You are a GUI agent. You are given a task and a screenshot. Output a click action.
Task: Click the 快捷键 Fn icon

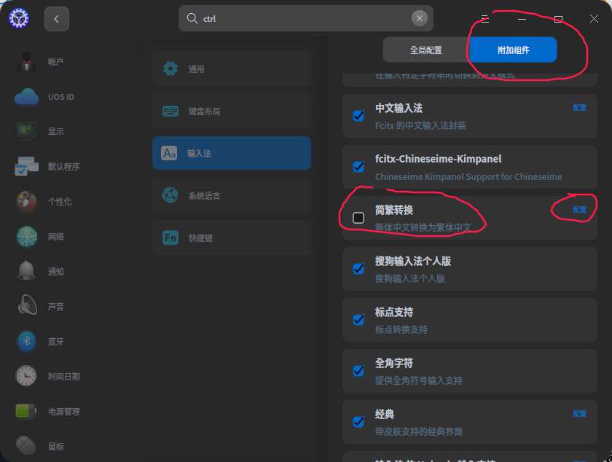pyautogui.click(x=170, y=238)
